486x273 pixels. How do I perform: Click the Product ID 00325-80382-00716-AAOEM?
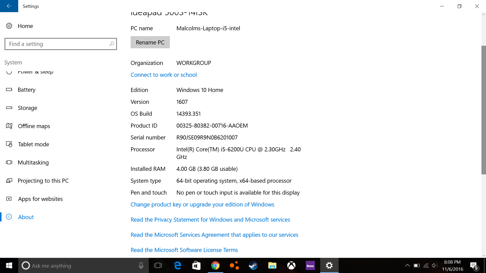(212, 126)
